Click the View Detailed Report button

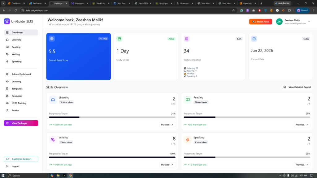click(x=297, y=87)
